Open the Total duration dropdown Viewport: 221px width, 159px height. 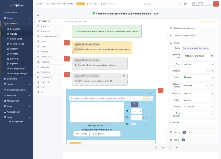tap(198, 115)
